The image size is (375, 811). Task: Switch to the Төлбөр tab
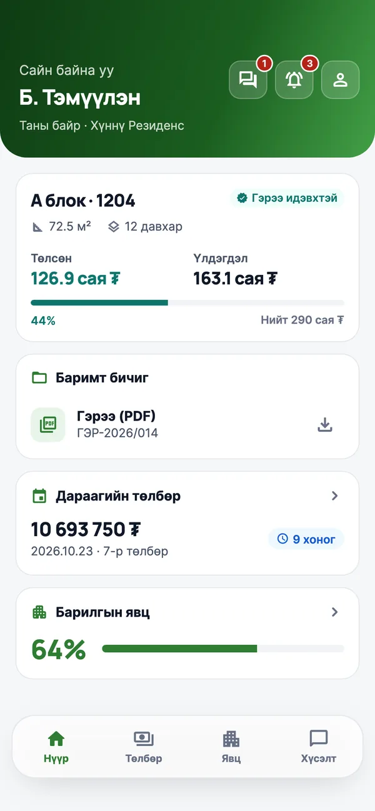pos(144,747)
